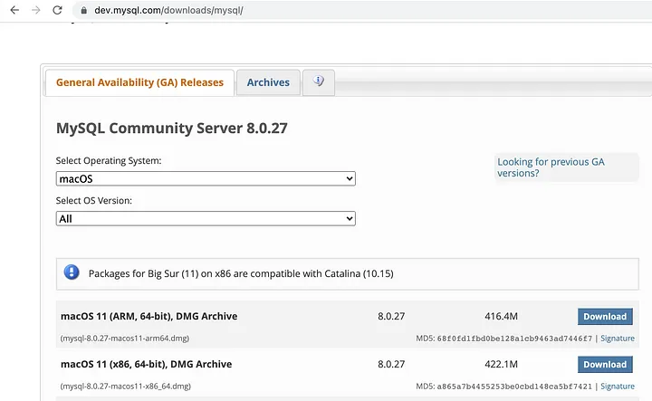Open the Select Operating System dropdown

(206, 178)
